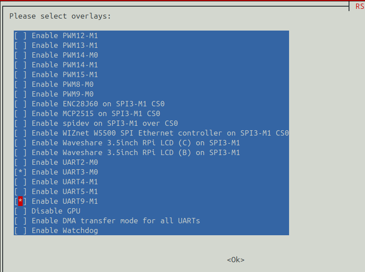This screenshot has height=272, width=365.
Task: Uncheck the Enable UART3-M0 overlay
Action: click(151, 172)
